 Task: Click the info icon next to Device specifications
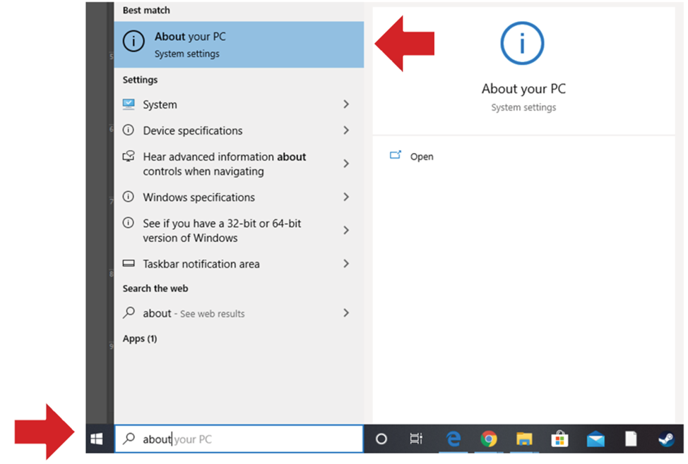tap(128, 130)
